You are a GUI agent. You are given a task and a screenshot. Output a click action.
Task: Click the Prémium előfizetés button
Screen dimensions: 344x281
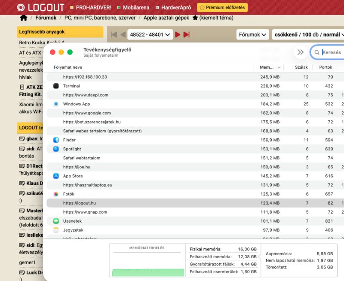[222, 7]
